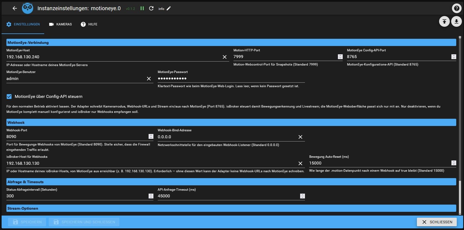The image size is (464, 230).
Task: Clear the ioBroker-Host für Webhooks field
Action: (300, 163)
